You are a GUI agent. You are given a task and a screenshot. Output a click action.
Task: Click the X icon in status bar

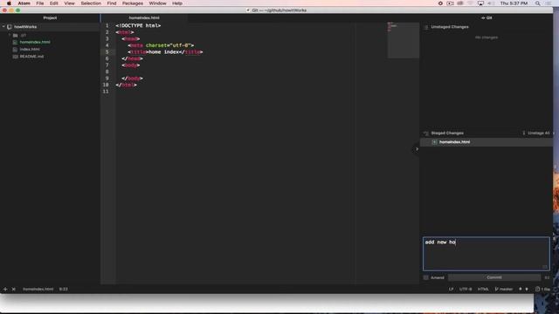[x=14, y=289]
